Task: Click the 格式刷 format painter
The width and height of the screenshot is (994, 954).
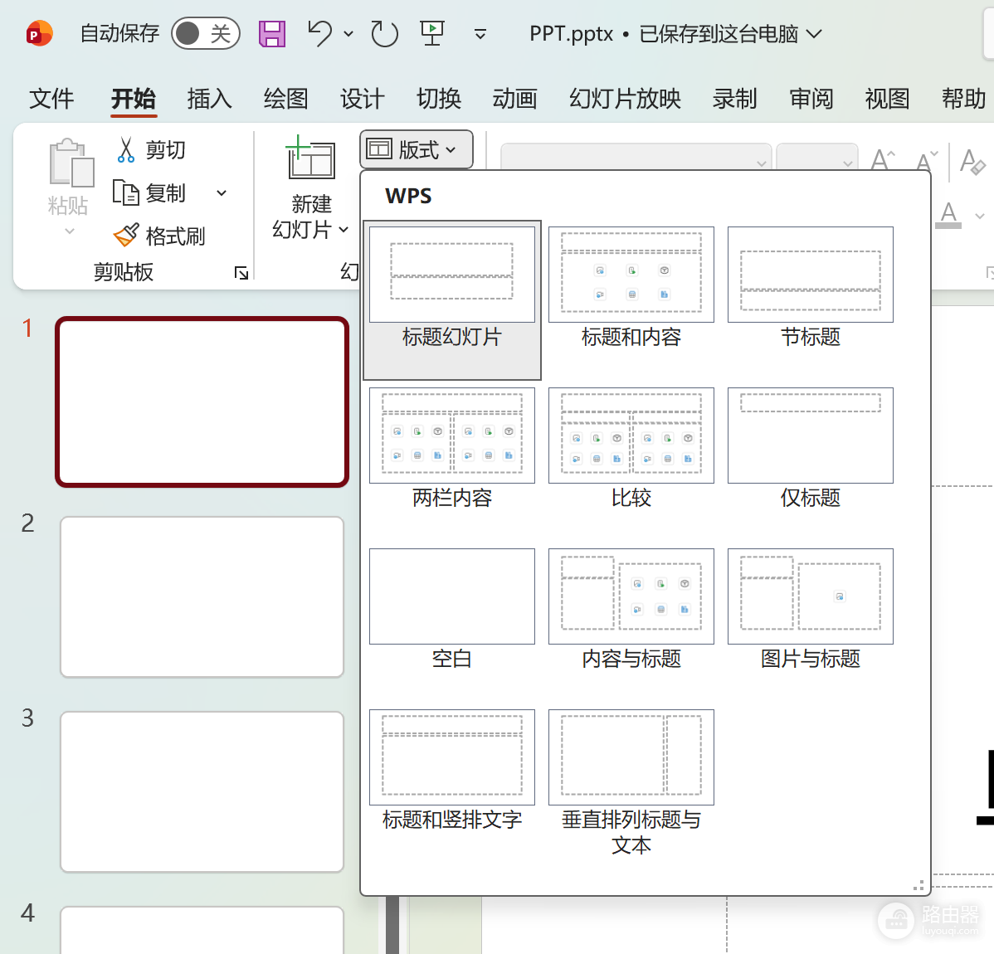Action: (159, 236)
